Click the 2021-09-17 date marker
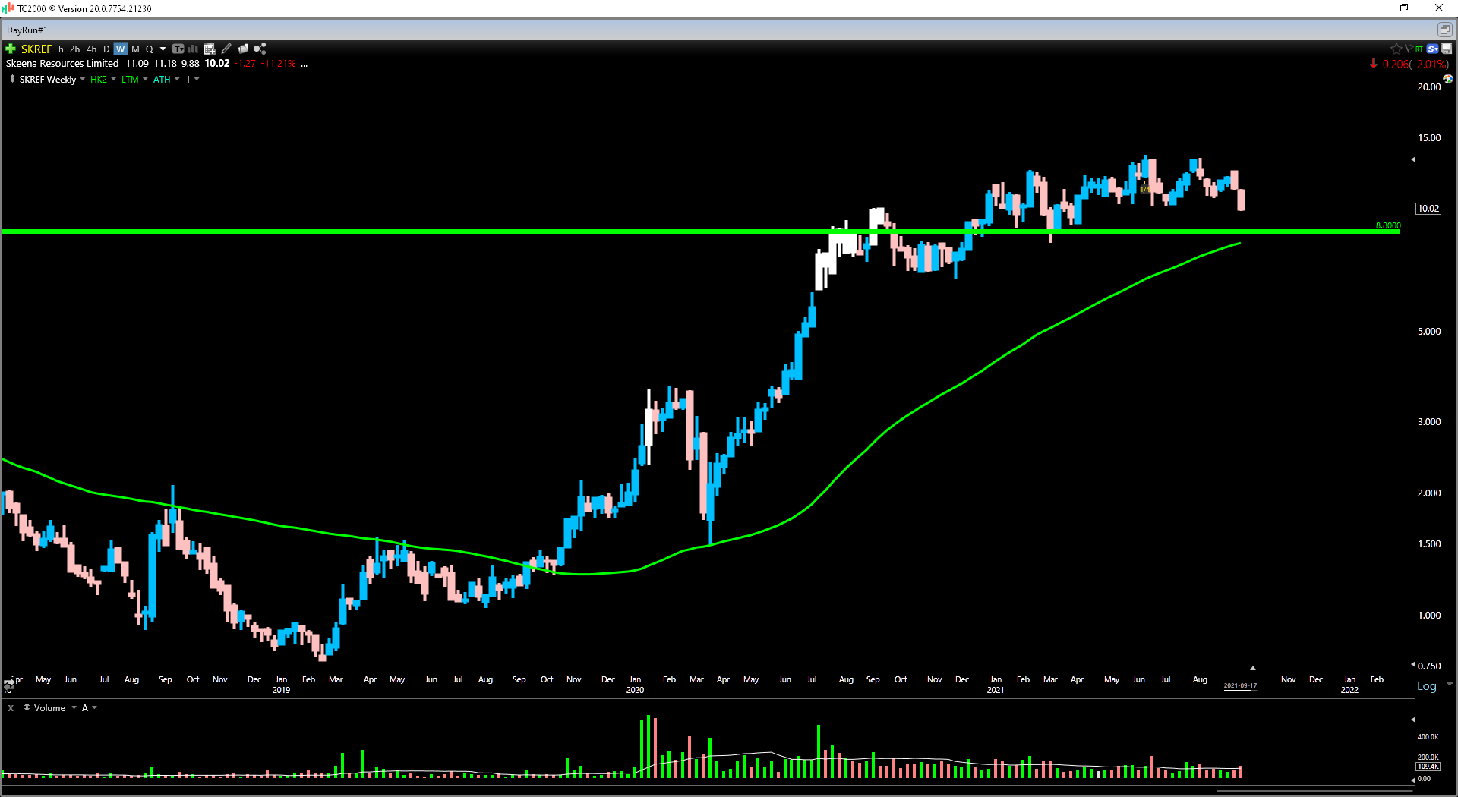 pos(1240,685)
